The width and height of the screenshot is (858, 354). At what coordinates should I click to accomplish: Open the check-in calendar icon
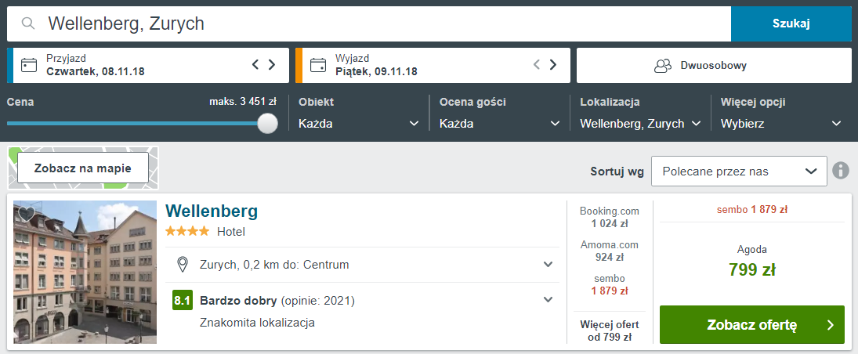pos(29,65)
